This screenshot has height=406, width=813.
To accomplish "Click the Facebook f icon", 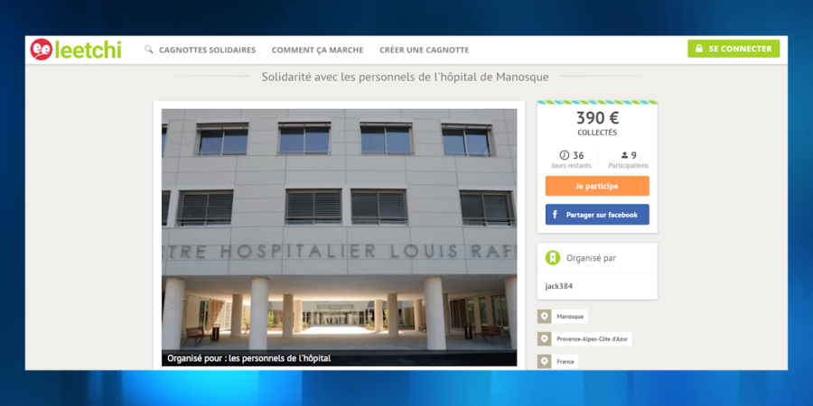I will [x=555, y=215].
